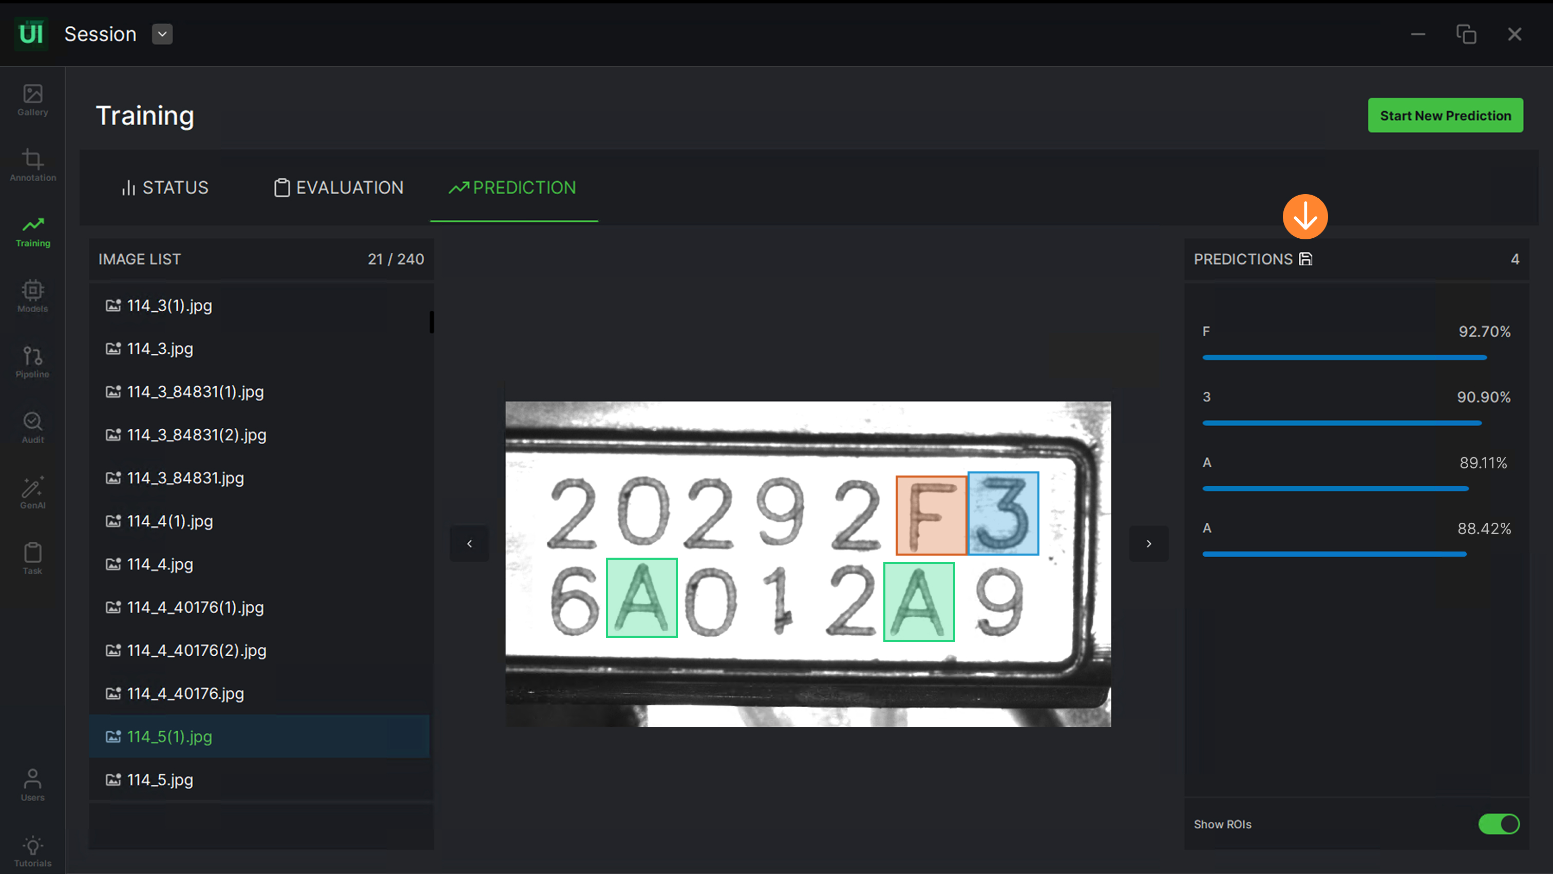Click the orange F bounding box
Viewport: 1553px width, 874px height.
point(931,516)
